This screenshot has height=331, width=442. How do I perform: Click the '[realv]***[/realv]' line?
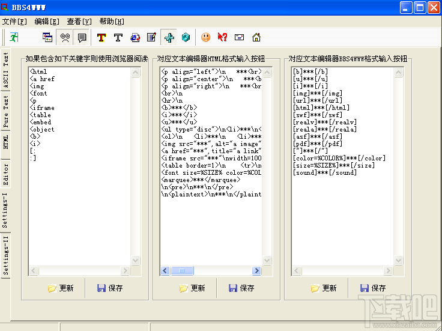[325, 122]
